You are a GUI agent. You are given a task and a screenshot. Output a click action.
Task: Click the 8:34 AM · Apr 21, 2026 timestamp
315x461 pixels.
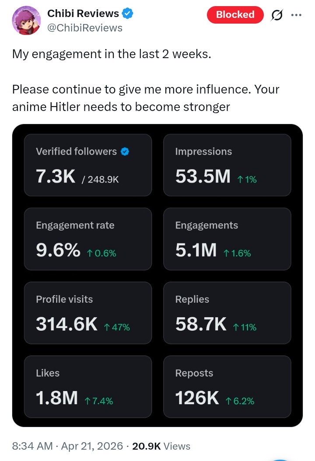[67, 446]
